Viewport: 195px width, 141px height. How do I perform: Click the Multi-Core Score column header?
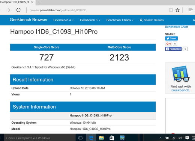119,47
